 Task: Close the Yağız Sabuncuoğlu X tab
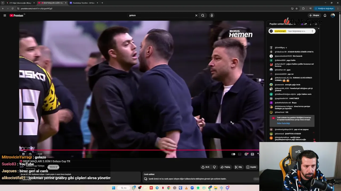tap(34, 3)
